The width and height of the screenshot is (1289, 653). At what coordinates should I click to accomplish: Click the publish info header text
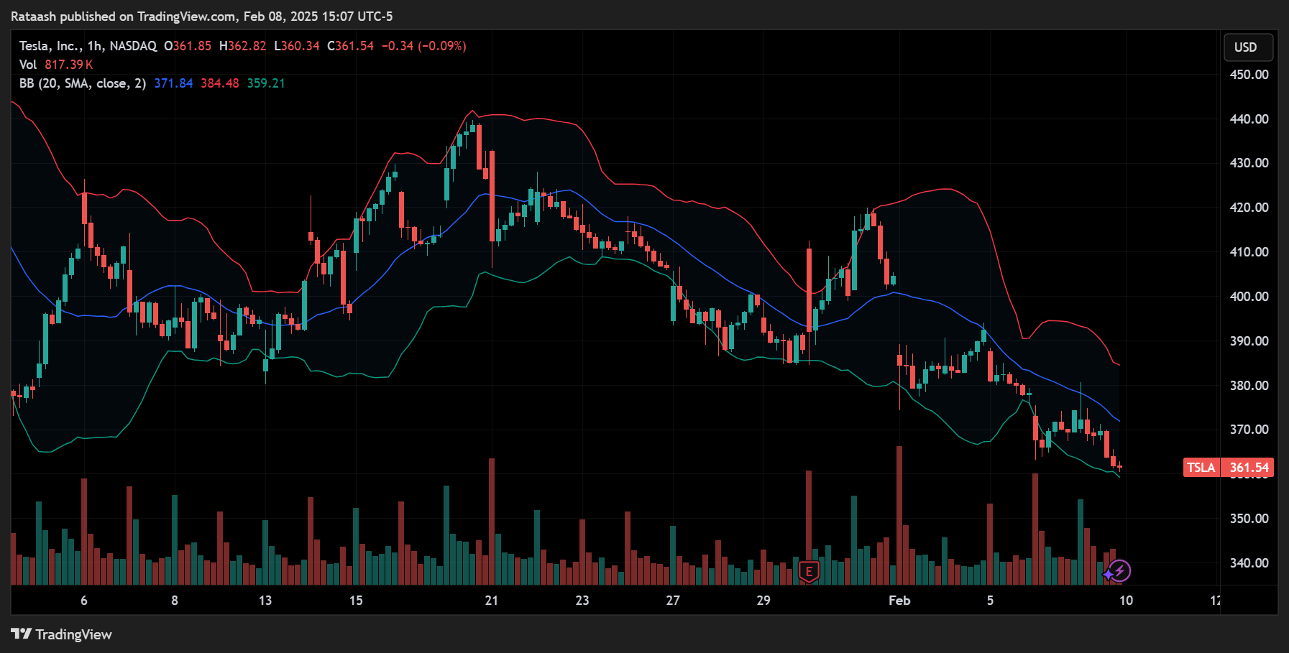[x=202, y=17]
